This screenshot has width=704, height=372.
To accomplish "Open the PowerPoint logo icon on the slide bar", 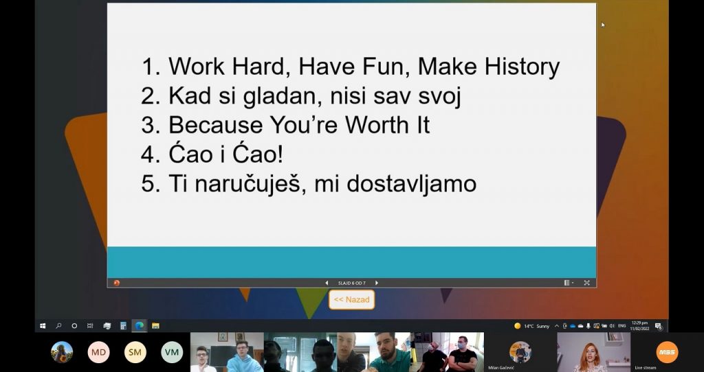I will click(x=117, y=283).
